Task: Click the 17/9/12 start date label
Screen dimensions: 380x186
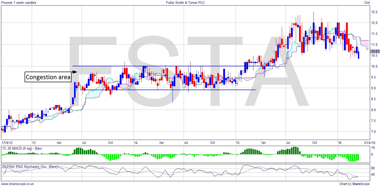Action: tap(8, 143)
